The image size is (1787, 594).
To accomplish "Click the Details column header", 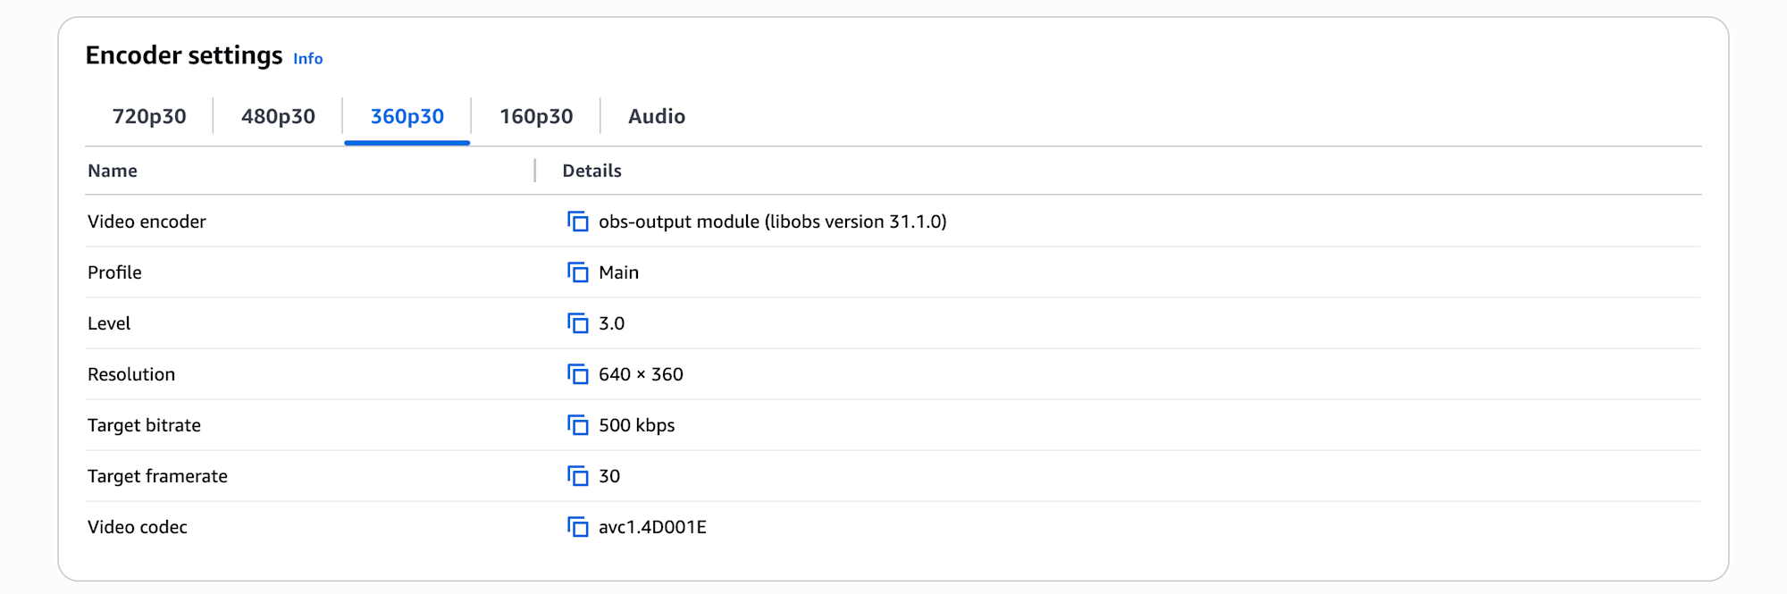I will click(x=591, y=171).
